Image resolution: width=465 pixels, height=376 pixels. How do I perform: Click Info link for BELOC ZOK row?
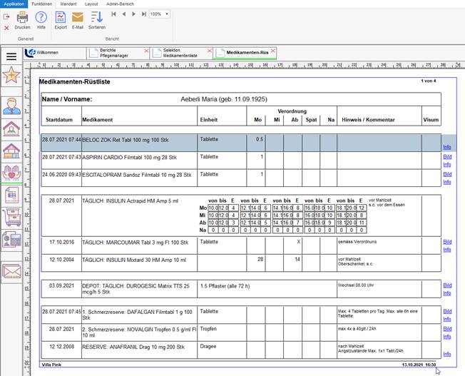pyautogui.click(x=447, y=146)
